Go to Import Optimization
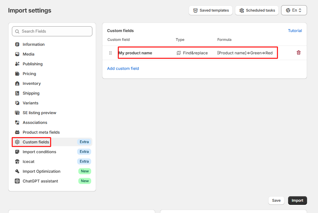The height and width of the screenshot is (213, 318). pos(52,171)
